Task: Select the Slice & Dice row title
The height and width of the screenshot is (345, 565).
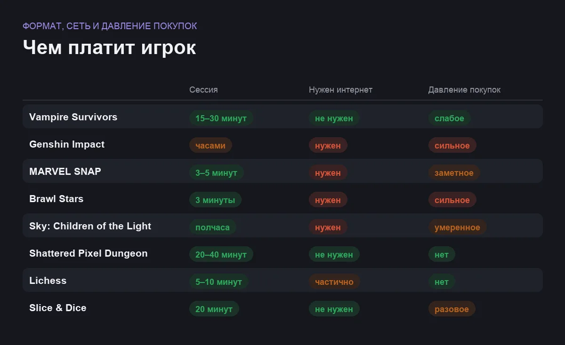Action: [58, 308]
